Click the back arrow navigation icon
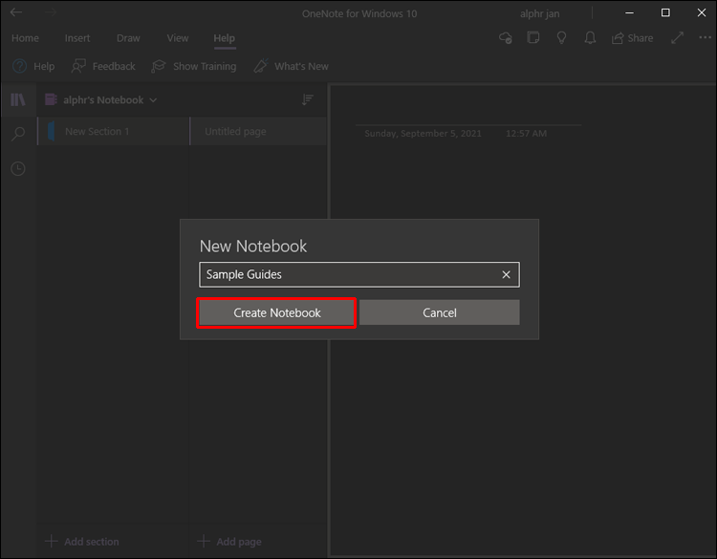 (x=16, y=12)
